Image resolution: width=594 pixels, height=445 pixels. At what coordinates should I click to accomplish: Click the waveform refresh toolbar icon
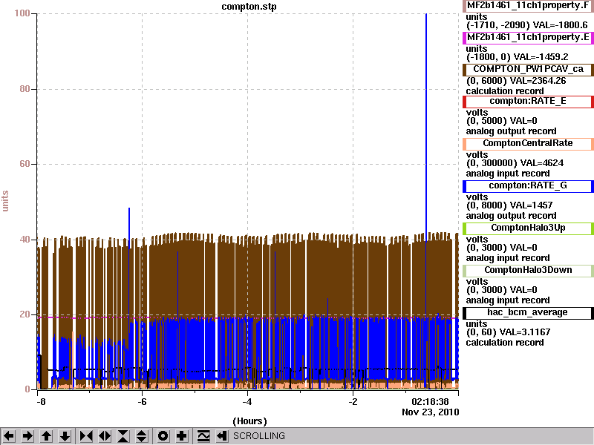coord(203,436)
